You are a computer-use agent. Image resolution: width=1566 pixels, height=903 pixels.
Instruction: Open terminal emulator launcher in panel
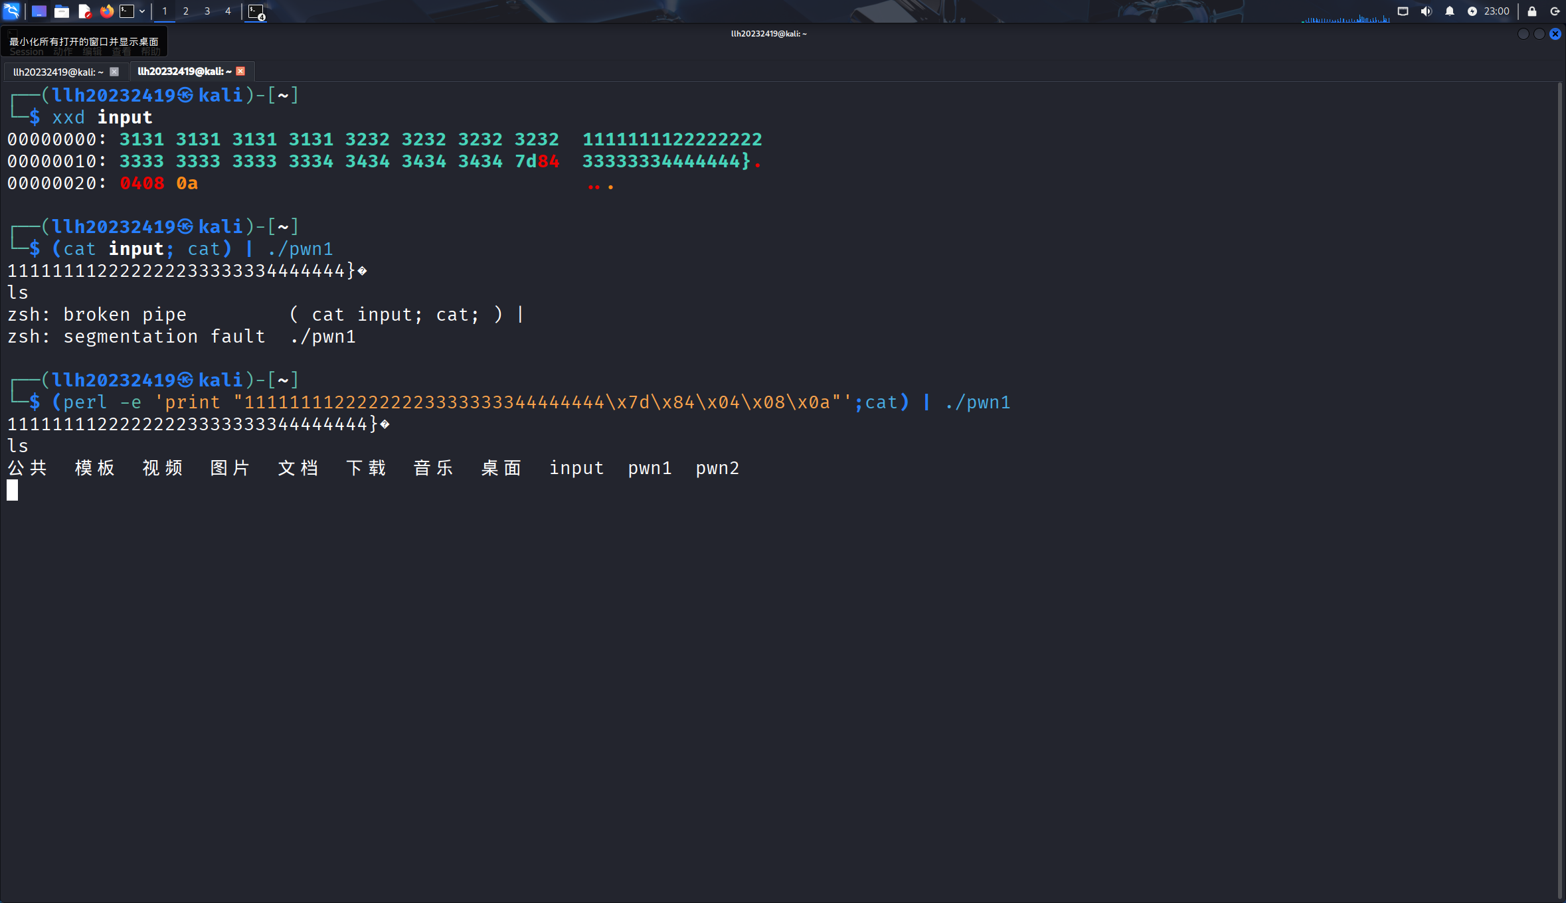pos(127,11)
